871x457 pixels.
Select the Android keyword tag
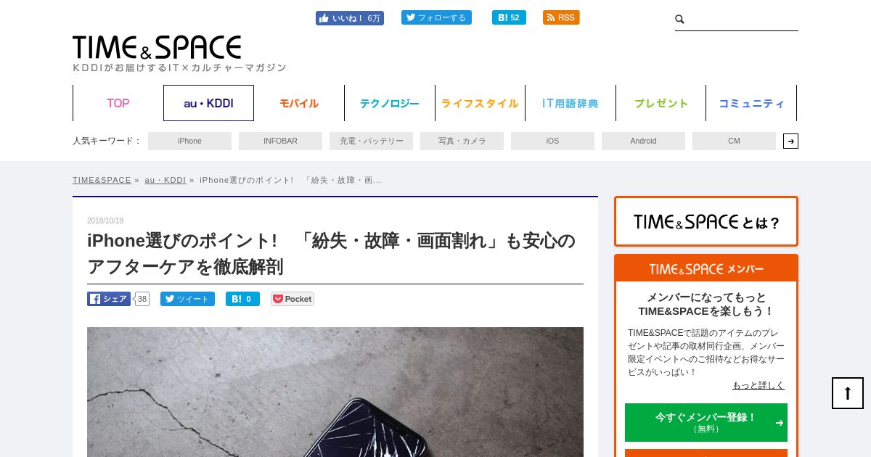pyautogui.click(x=643, y=141)
